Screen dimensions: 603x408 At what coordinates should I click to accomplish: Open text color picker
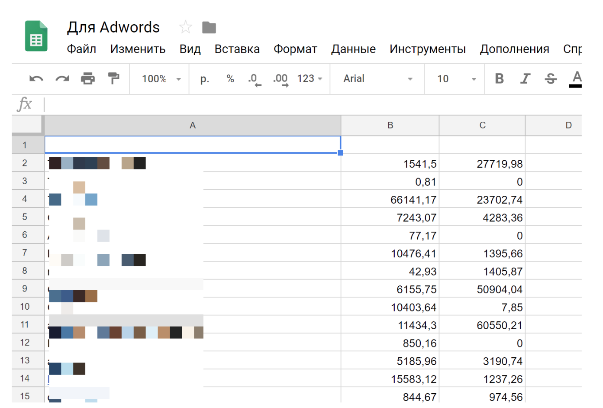click(x=576, y=79)
